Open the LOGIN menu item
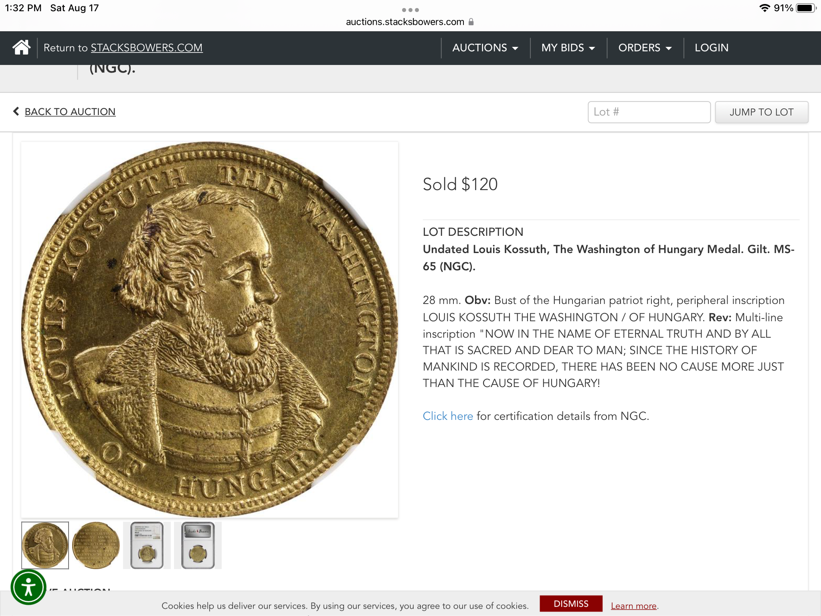Image resolution: width=821 pixels, height=616 pixels. (712, 48)
